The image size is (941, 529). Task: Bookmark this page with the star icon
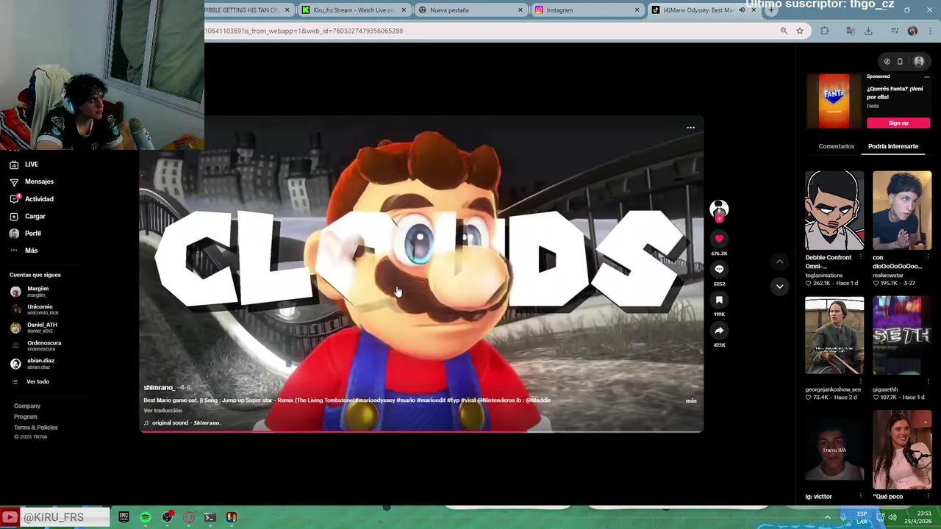pos(800,31)
